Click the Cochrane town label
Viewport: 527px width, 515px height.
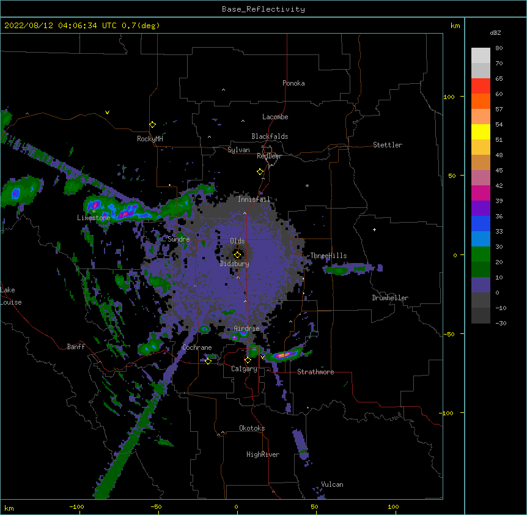coord(197,347)
